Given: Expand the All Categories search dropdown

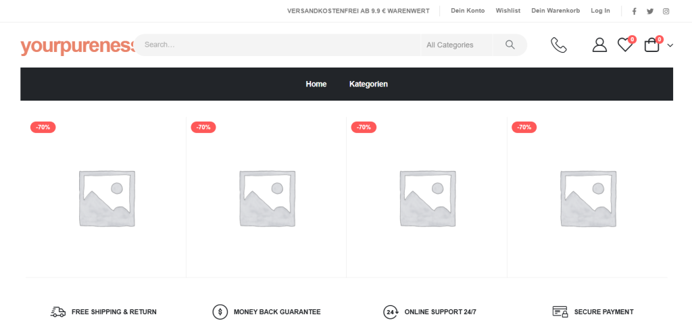Looking at the screenshot, I should click(450, 45).
